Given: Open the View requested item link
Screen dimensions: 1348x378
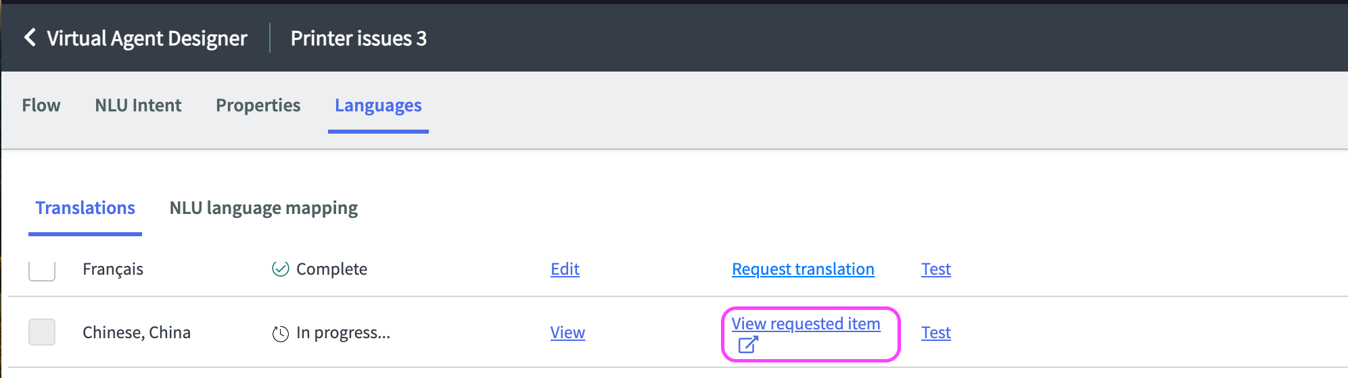Looking at the screenshot, I should coord(806,324).
